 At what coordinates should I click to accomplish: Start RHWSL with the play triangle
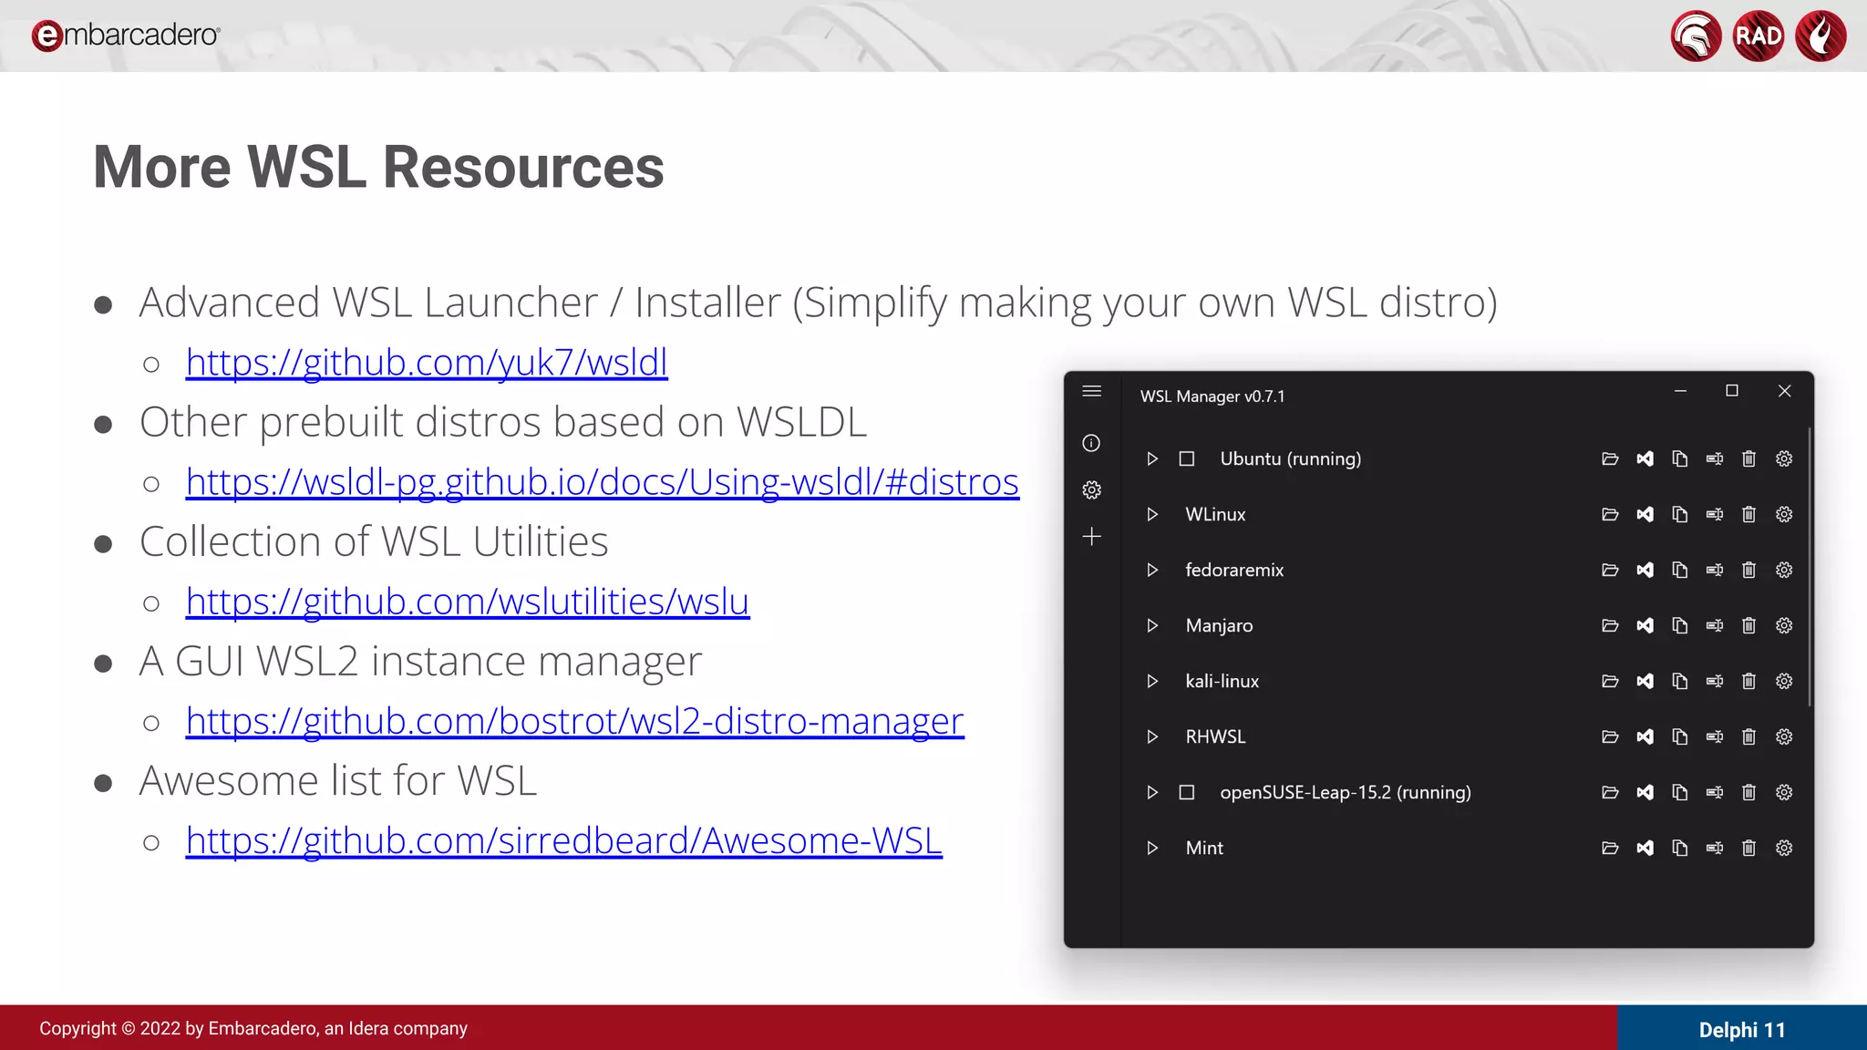[x=1152, y=736]
